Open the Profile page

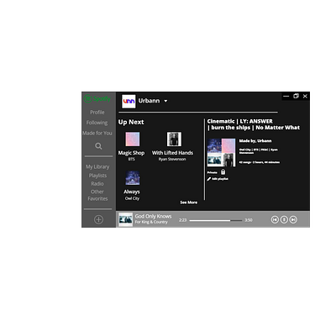pos(97,113)
